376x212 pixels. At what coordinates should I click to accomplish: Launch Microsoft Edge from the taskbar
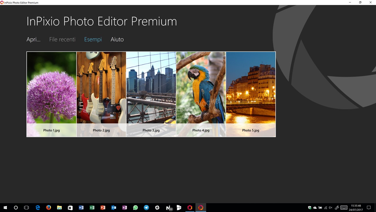pyautogui.click(x=38, y=208)
